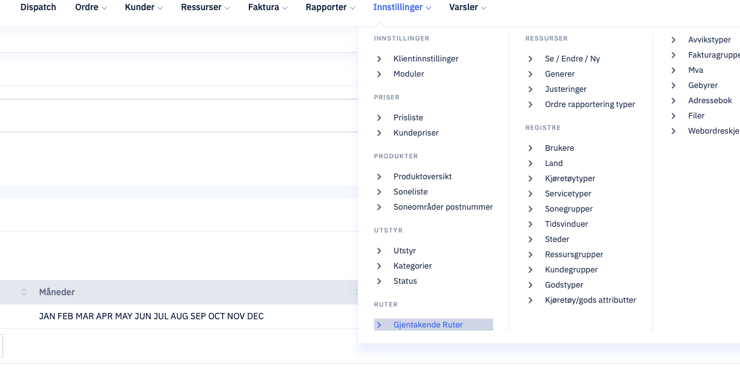Click arrow icon next to Kjøretøytyper
This screenshot has height=375, width=740.
coord(530,179)
